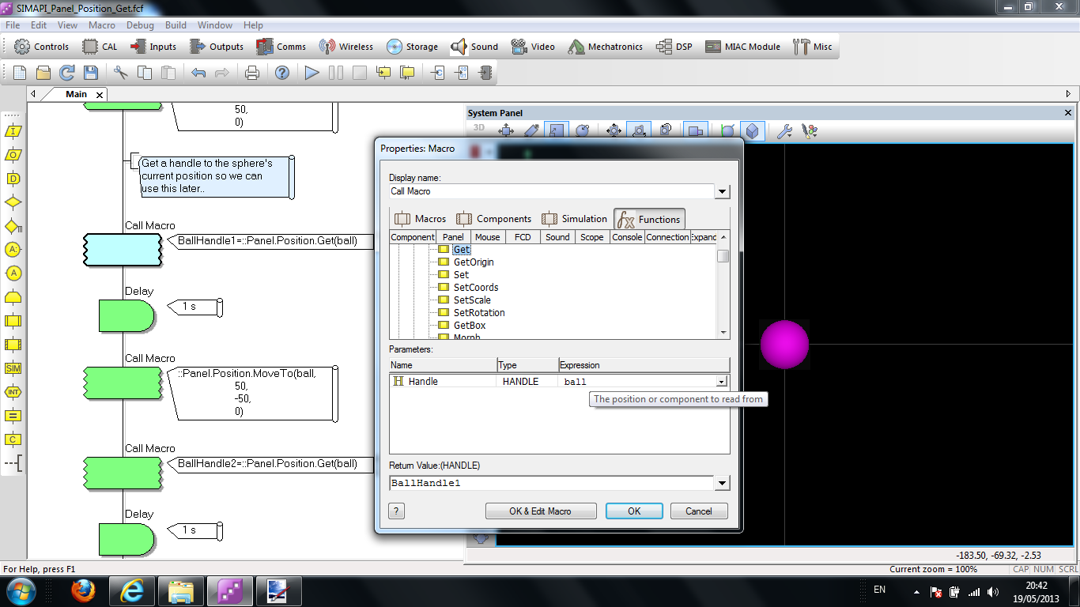The width and height of the screenshot is (1080, 607).
Task: Click the Undo arrow icon
Action: click(198, 73)
